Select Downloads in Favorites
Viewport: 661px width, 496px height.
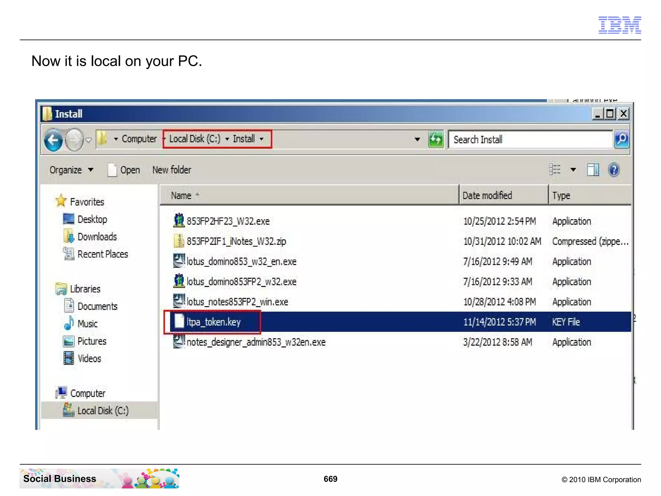pos(97,237)
